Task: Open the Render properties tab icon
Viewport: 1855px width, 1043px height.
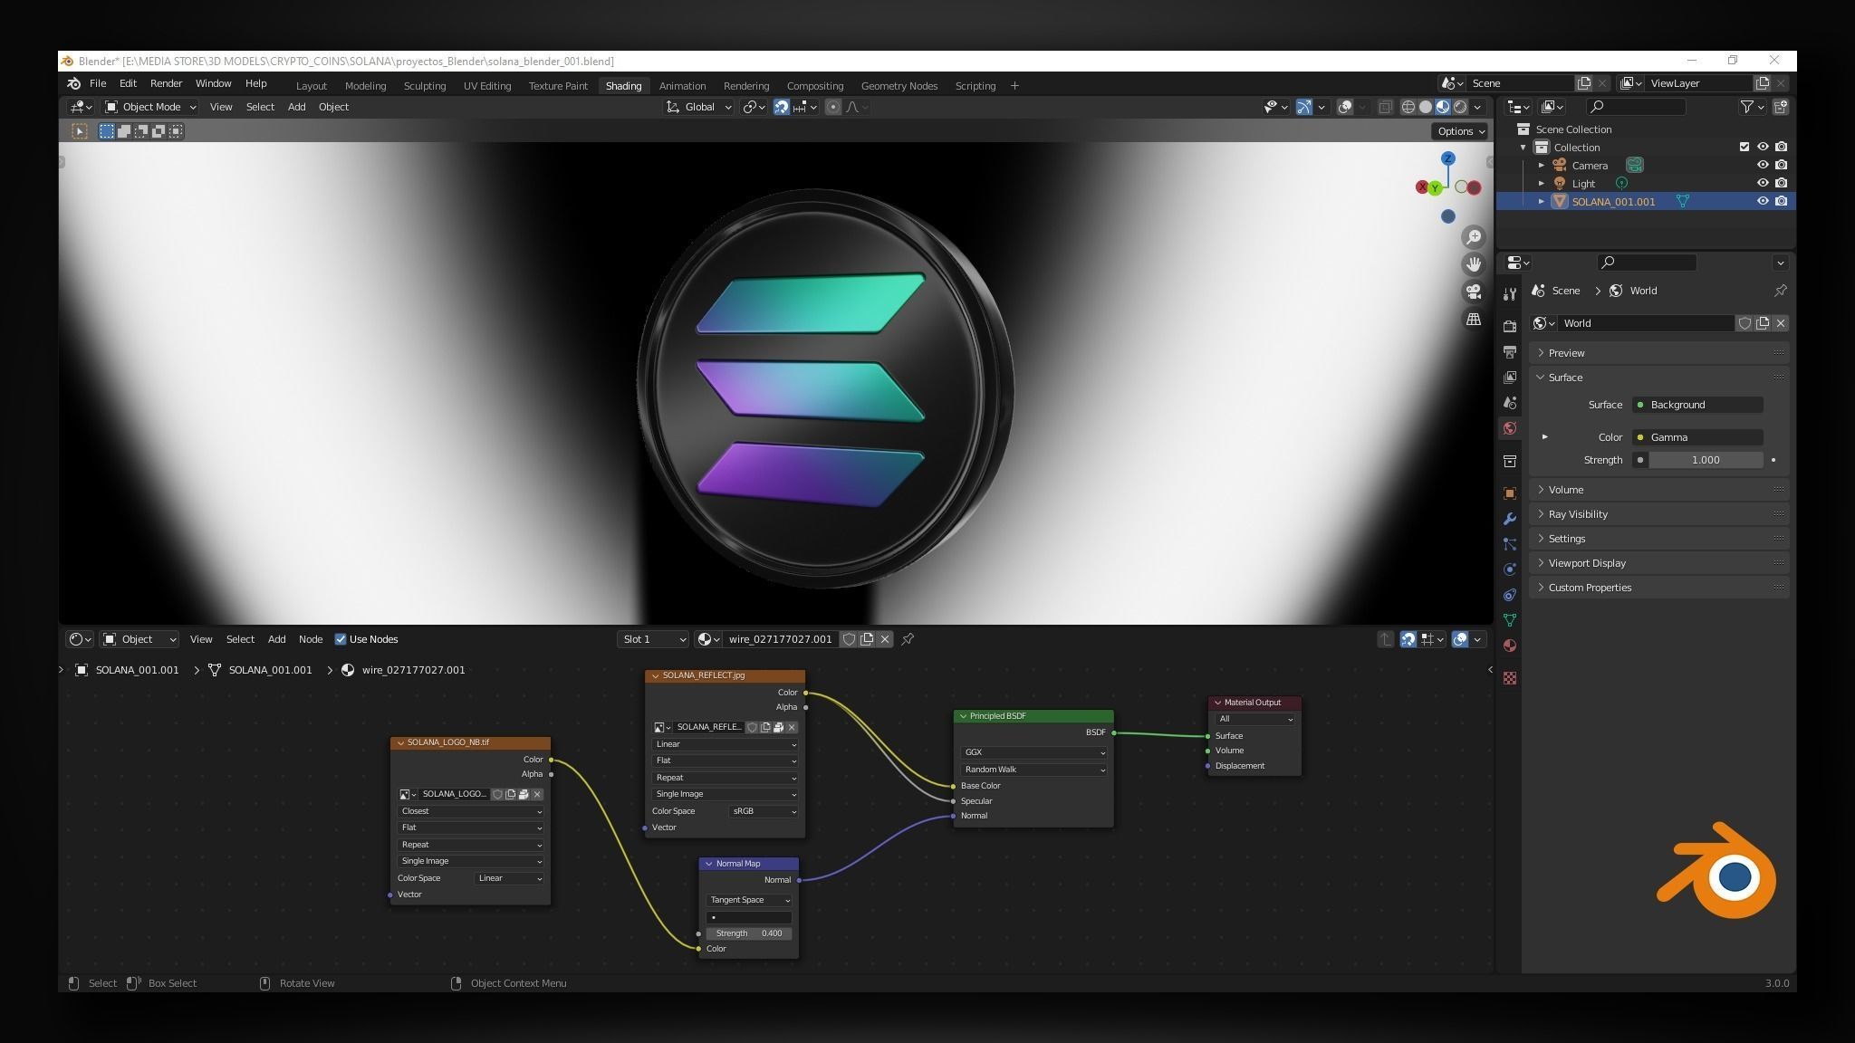Action: 1509,326
